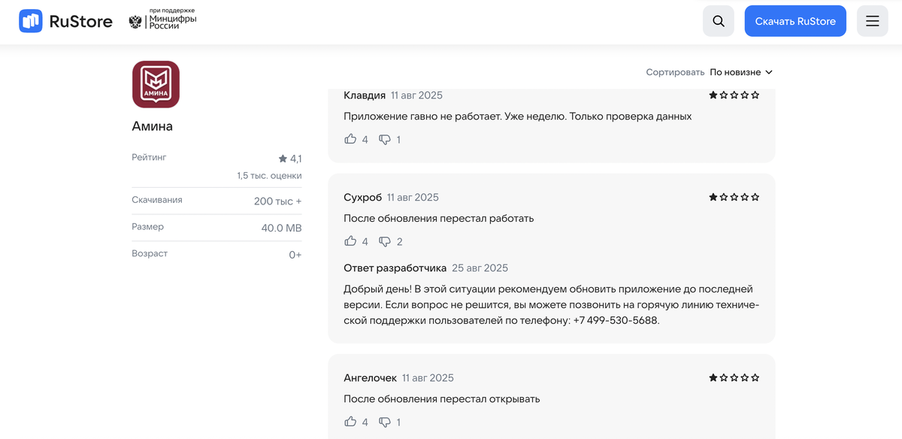Dislike Ангелочек's review with thumbs down
The image size is (902, 439).
tap(385, 422)
